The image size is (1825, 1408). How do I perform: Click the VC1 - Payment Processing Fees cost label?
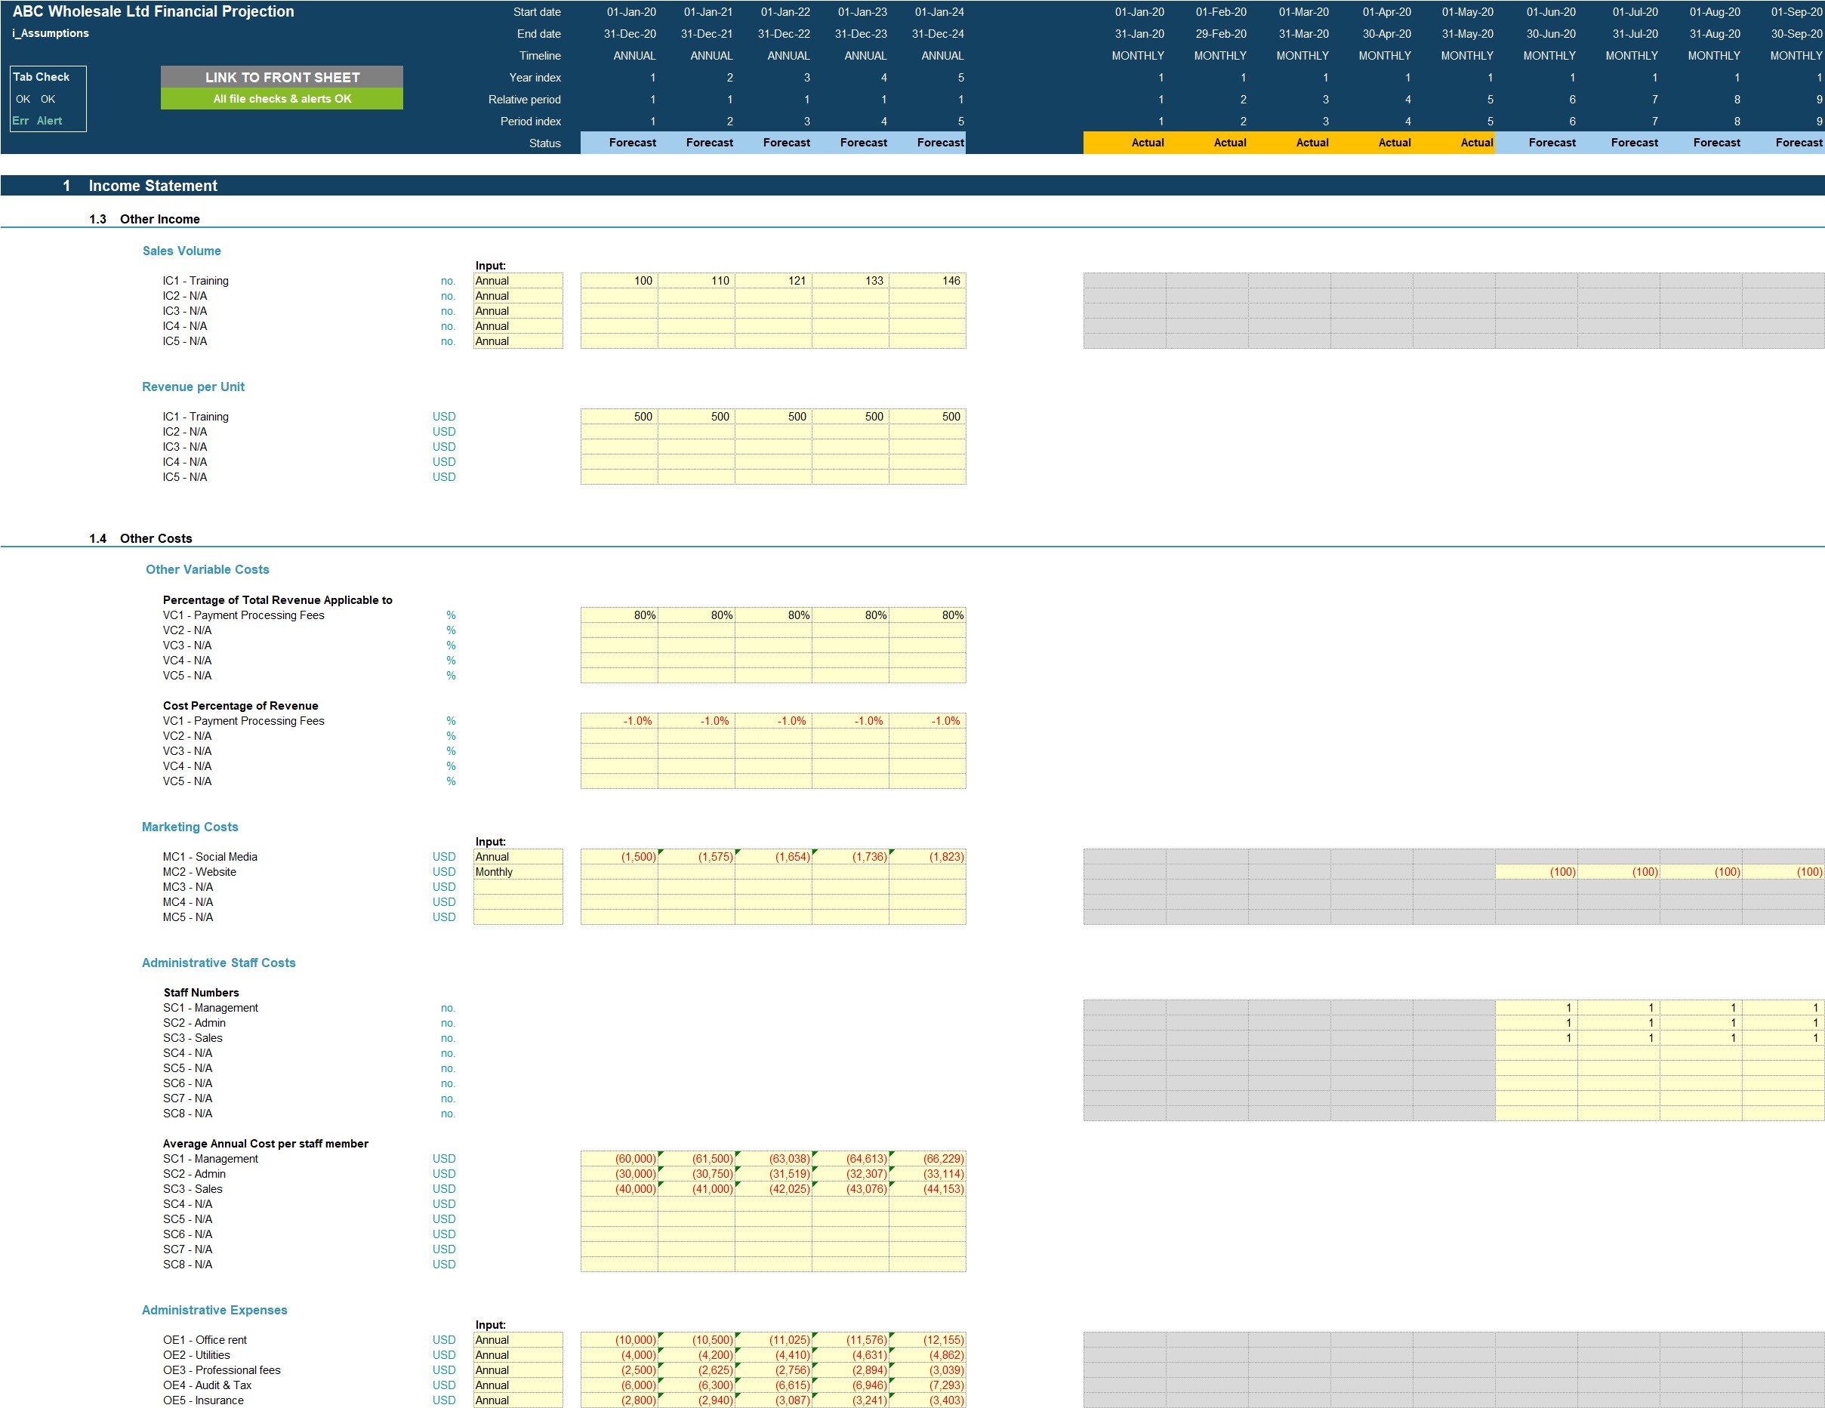click(243, 720)
